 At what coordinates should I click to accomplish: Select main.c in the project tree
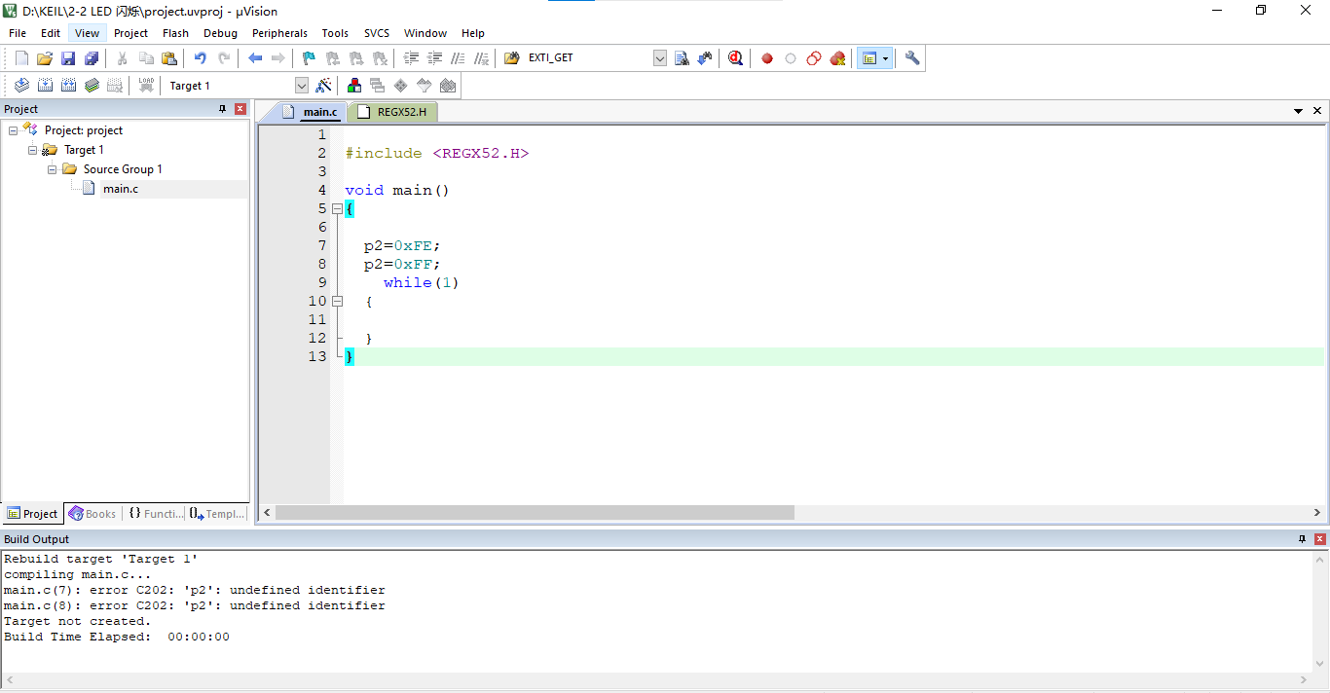(x=121, y=189)
